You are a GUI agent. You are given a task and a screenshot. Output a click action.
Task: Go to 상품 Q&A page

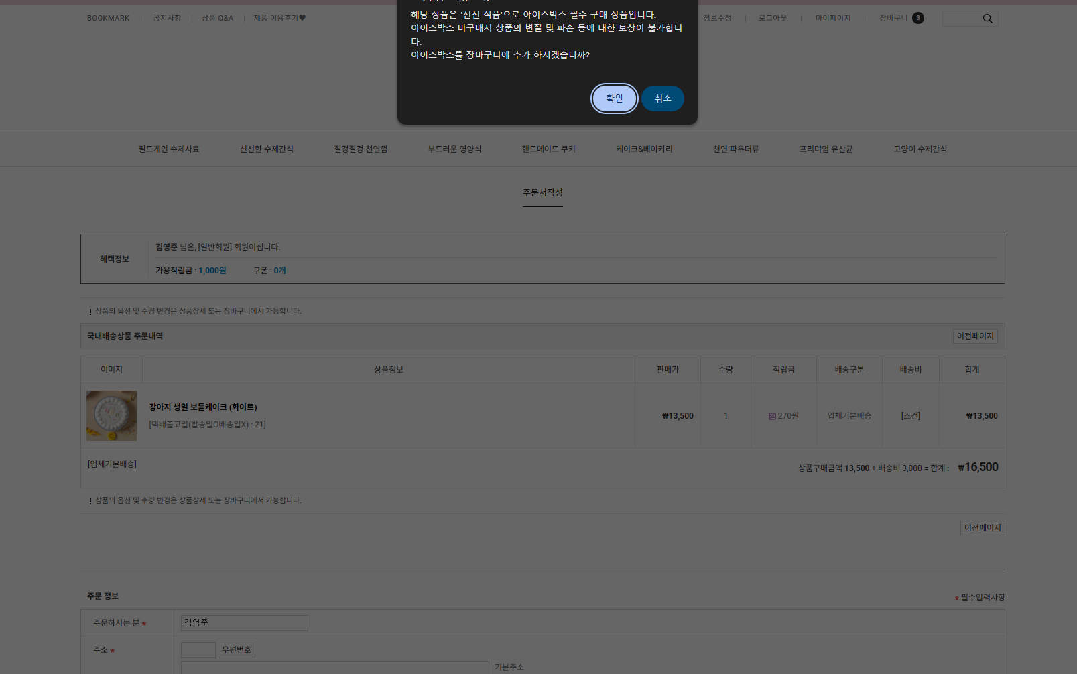click(x=217, y=18)
